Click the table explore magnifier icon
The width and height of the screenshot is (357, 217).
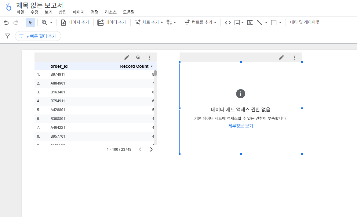click(138, 57)
